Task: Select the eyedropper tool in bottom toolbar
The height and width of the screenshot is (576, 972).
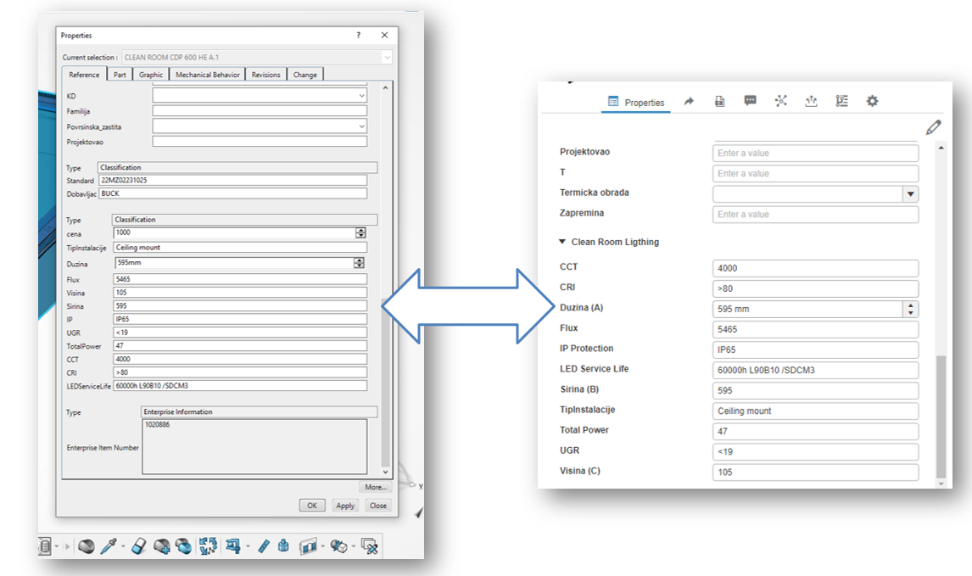Action: pyautogui.click(x=109, y=546)
